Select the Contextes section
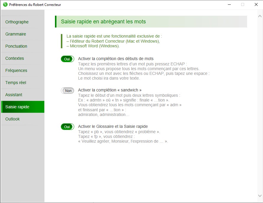Screen dimensions: 263x203 [x=23, y=58]
